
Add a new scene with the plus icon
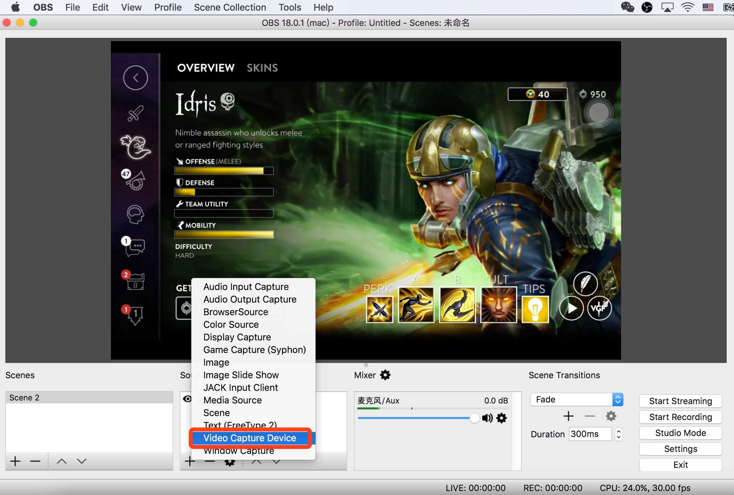tap(15, 461)
